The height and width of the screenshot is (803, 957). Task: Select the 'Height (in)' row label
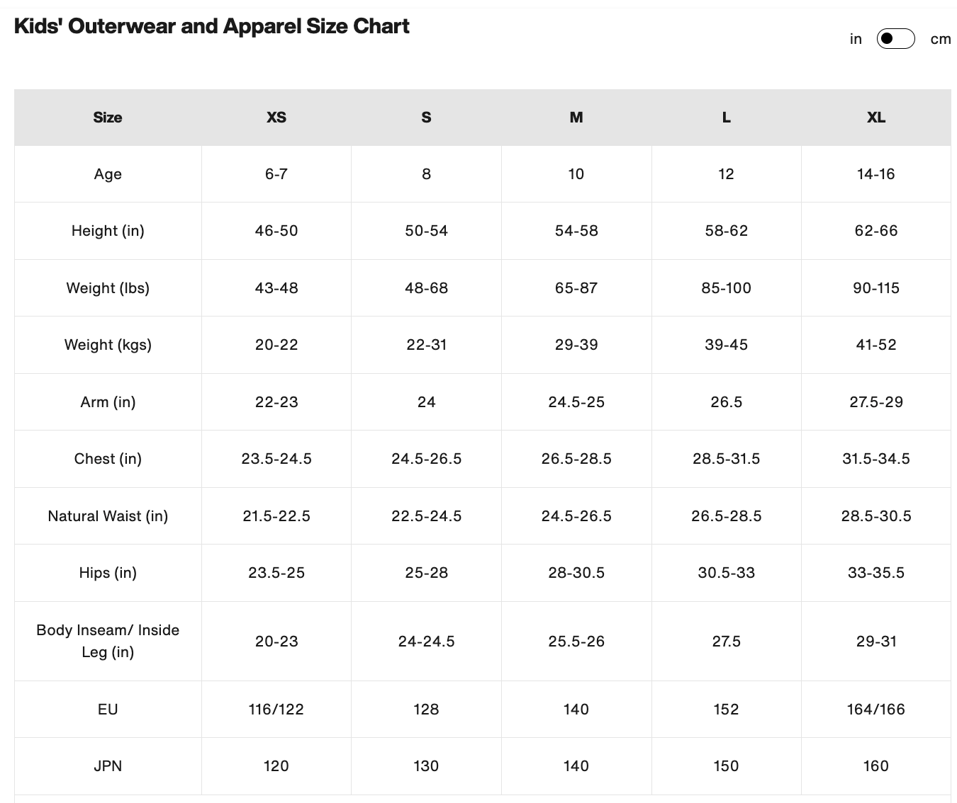(108, 231)
